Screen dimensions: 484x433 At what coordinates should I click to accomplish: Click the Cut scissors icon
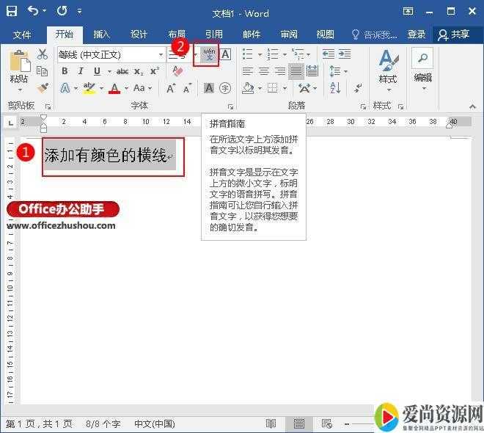point(43,54)
